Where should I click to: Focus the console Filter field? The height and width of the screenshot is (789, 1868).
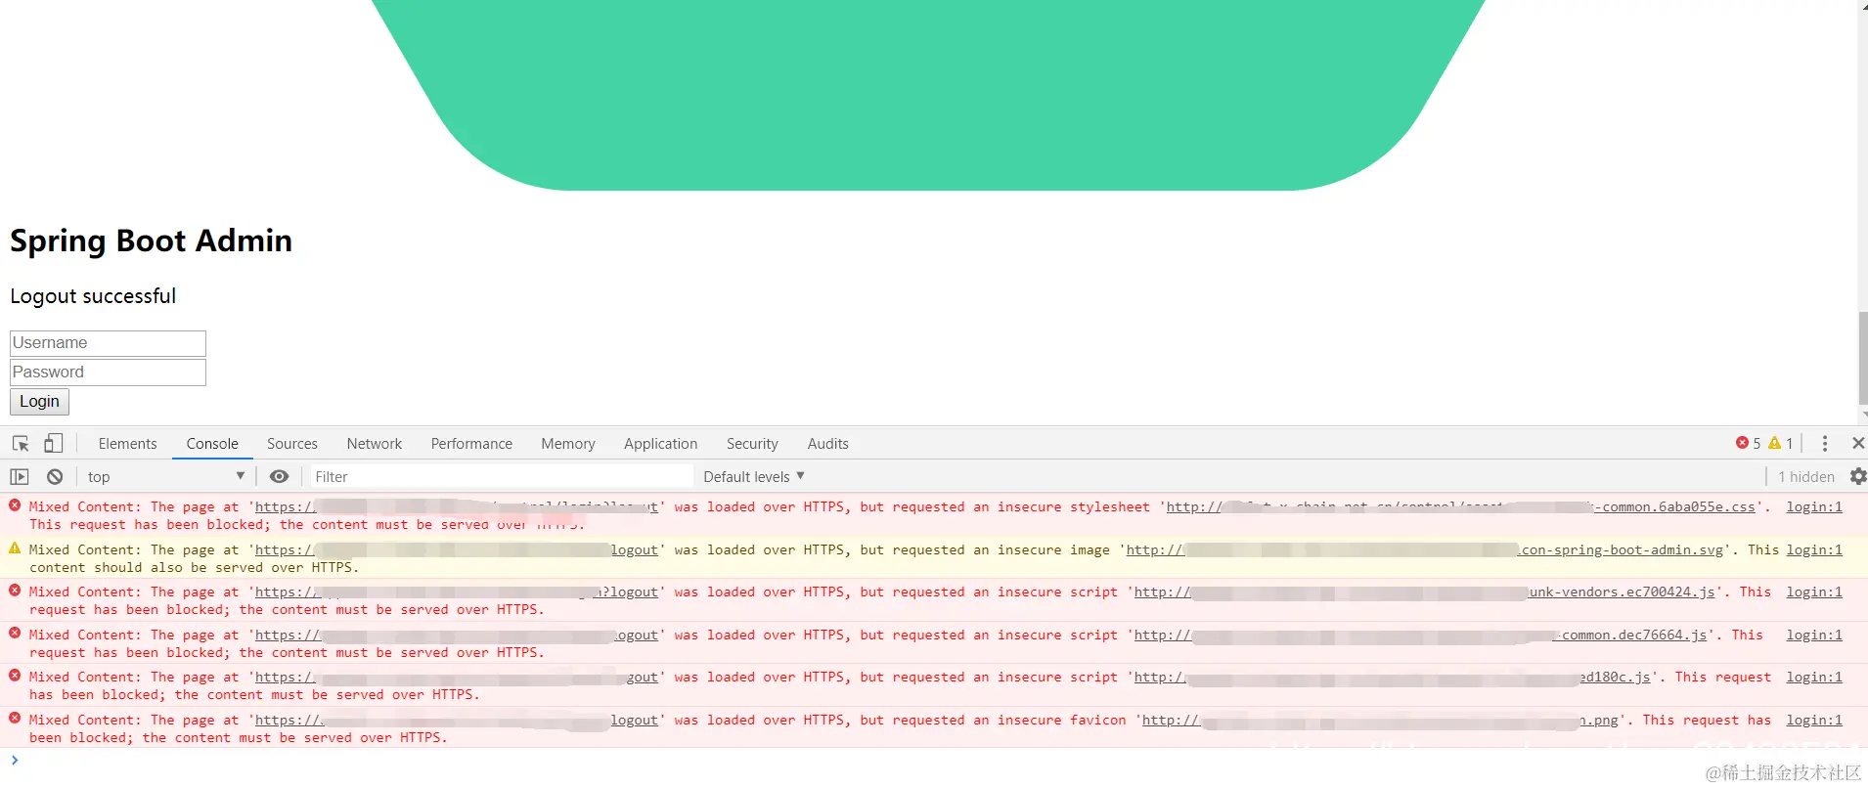pos(502,476)
